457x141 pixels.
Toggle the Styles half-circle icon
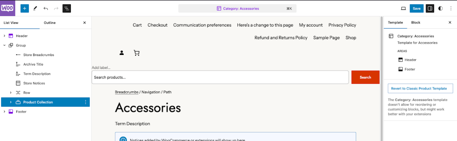(441, 8)
